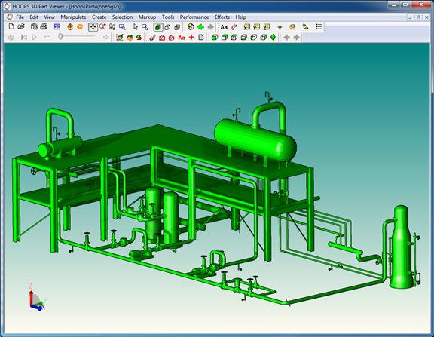This screenshot has height=337, width=434.
Task: Open the Manipulate menu
Action: 73,17
